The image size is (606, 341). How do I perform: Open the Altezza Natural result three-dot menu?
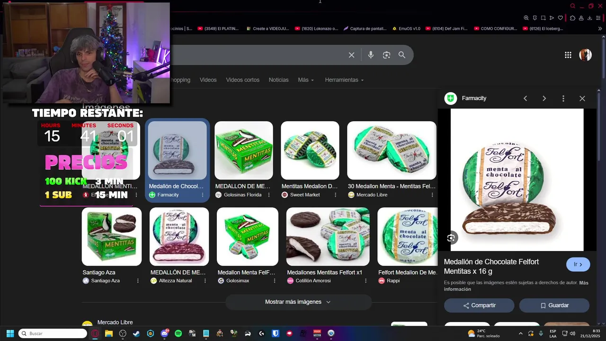click(x=205, y=280)
